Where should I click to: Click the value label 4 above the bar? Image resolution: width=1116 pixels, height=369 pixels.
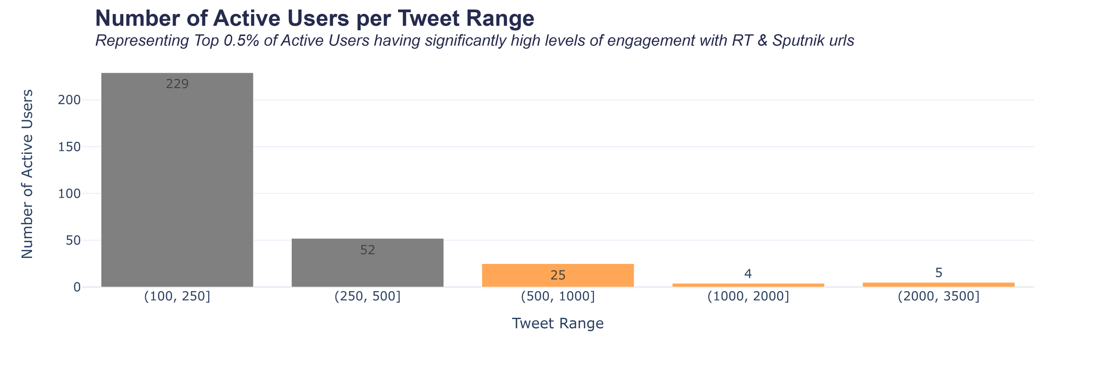(748, 274)
